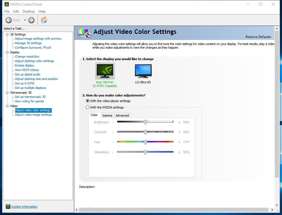Screen dimensions: 282x215
Task: Open Manage 3D settings
Action: [x=28, y=43]
